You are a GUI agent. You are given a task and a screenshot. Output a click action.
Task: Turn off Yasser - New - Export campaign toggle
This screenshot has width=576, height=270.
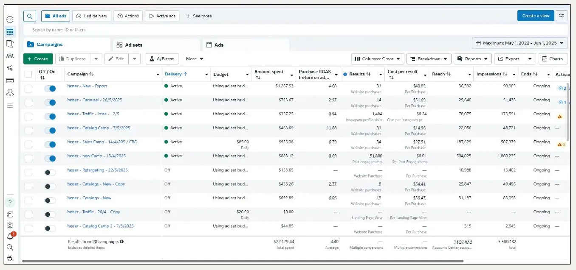50,89
